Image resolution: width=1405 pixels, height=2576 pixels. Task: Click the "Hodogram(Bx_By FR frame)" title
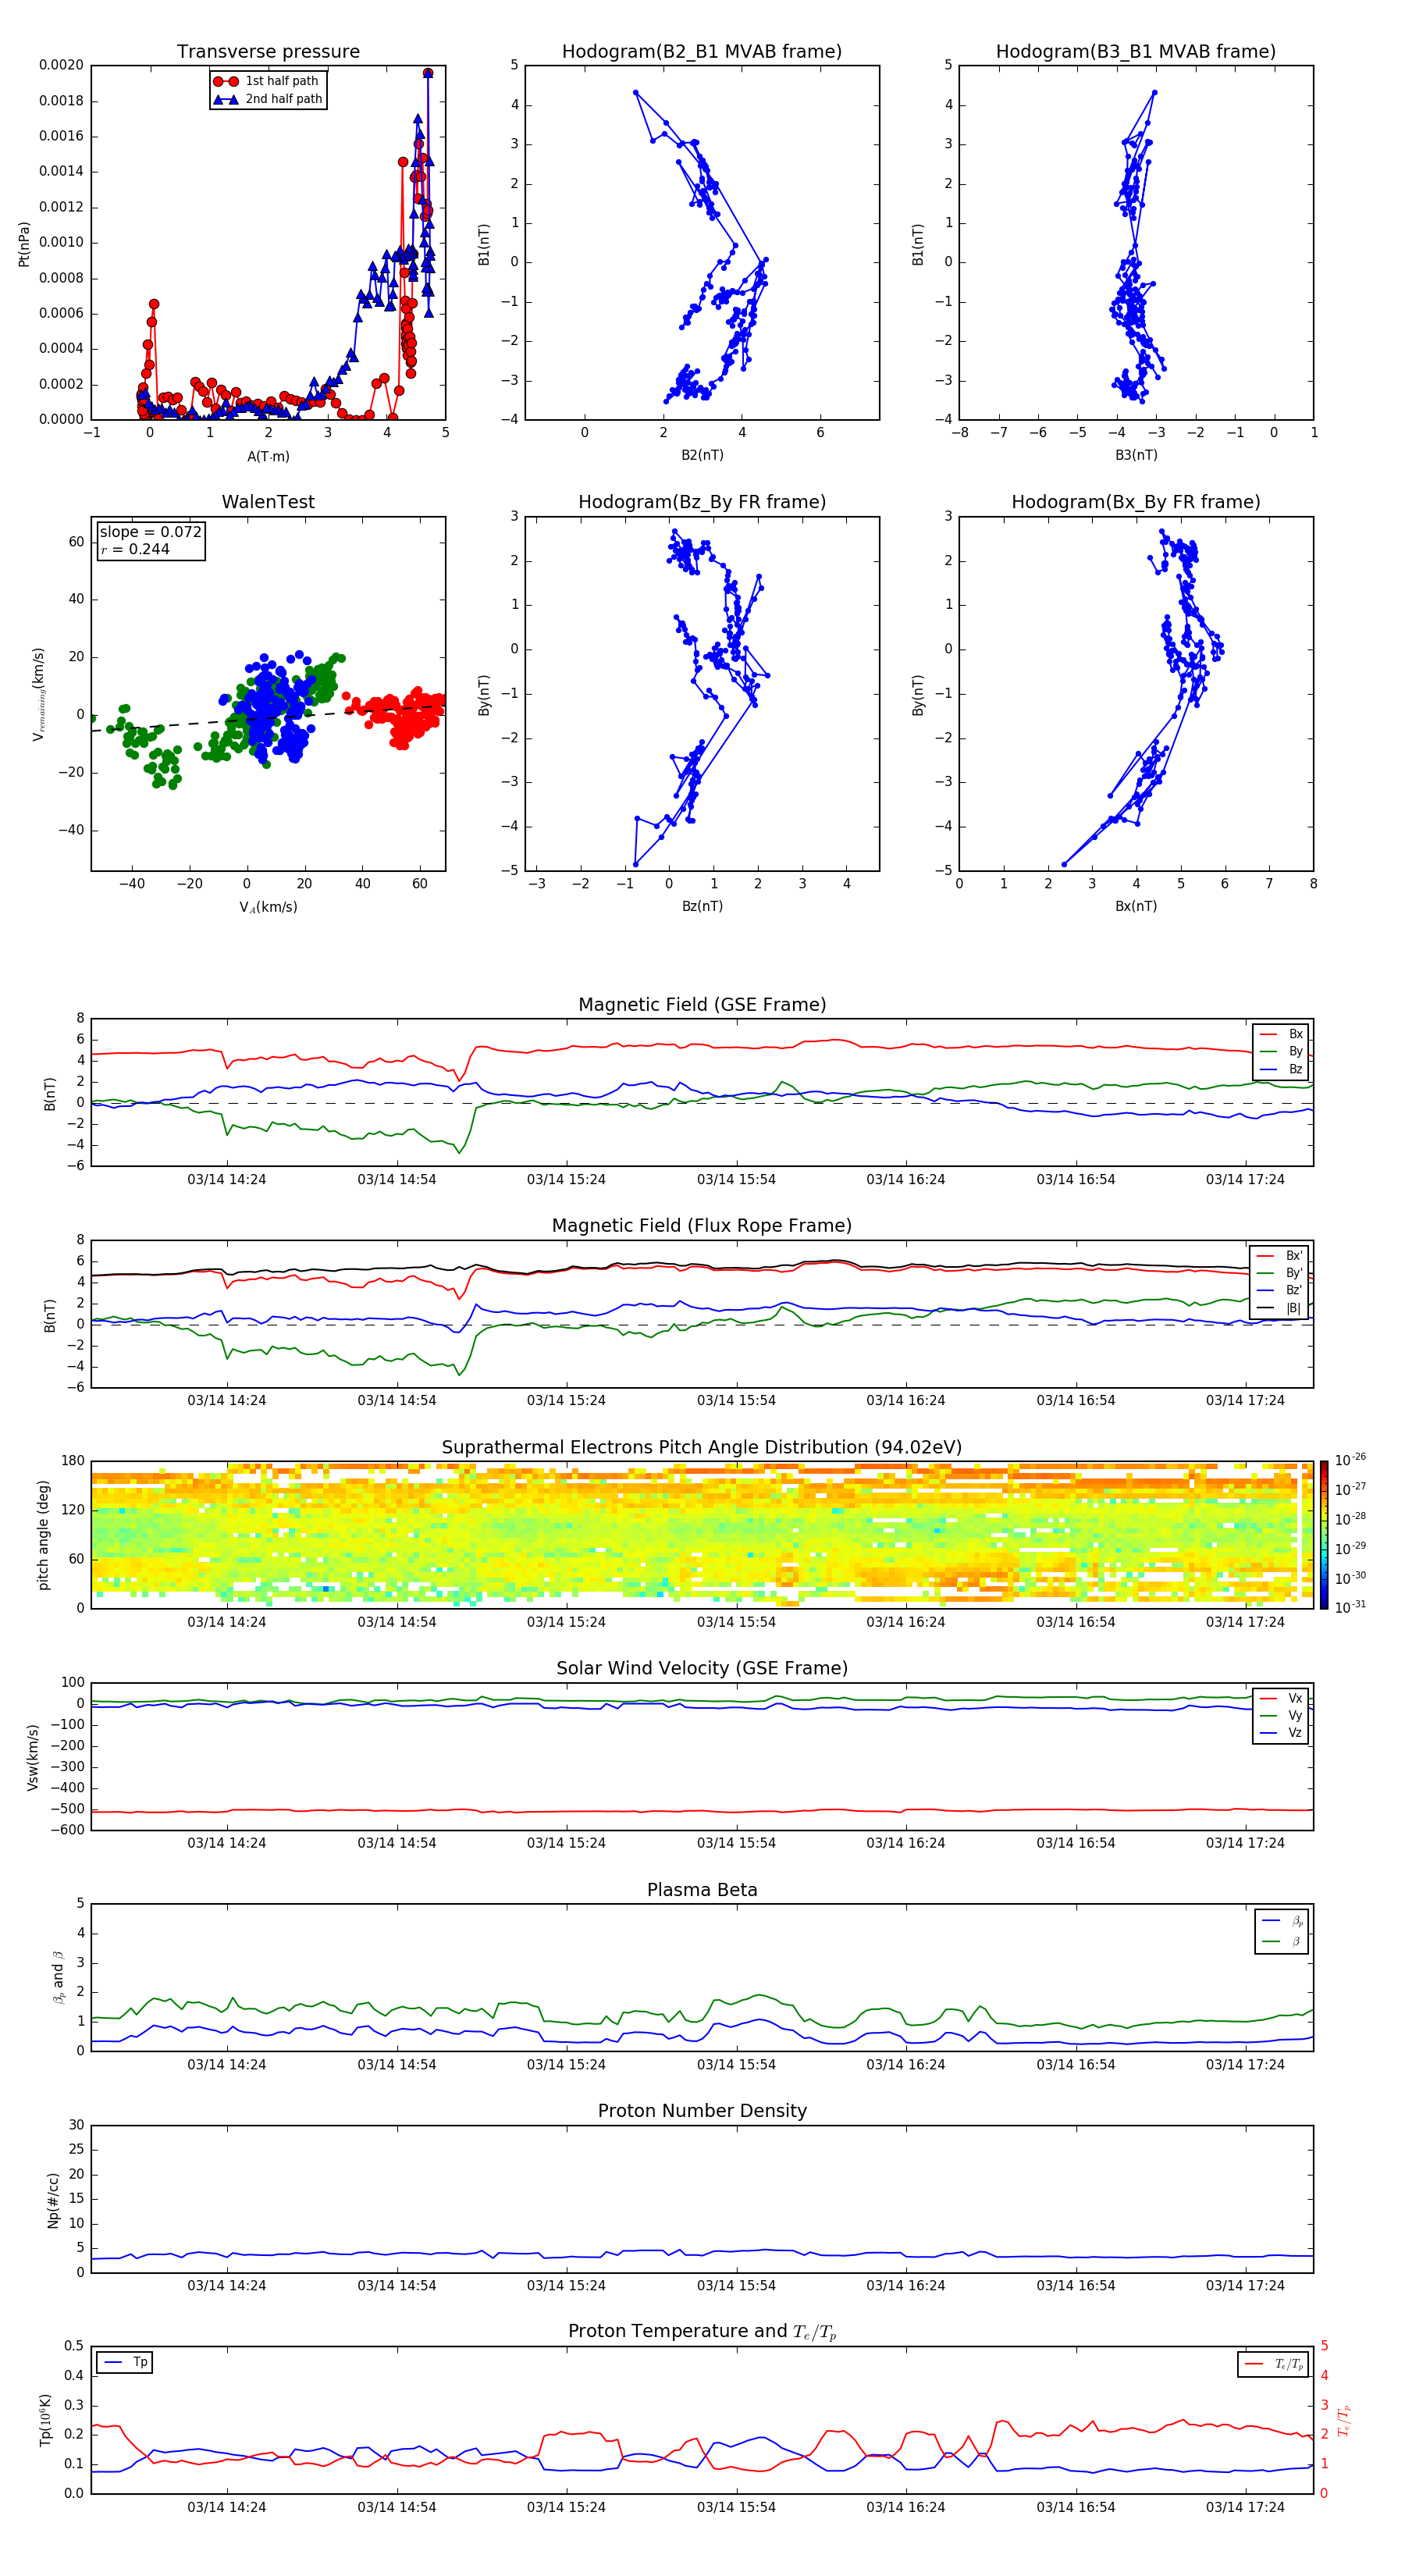(x=1136, y=502)
